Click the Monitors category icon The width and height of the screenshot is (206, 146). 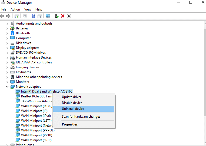[12, 82]
